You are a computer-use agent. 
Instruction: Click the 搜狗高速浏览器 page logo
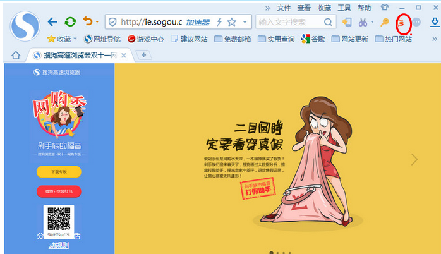[x=57, y=72]
